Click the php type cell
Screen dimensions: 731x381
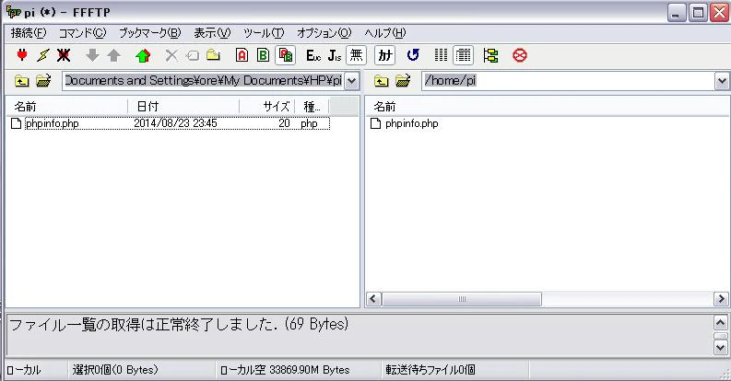309,123
